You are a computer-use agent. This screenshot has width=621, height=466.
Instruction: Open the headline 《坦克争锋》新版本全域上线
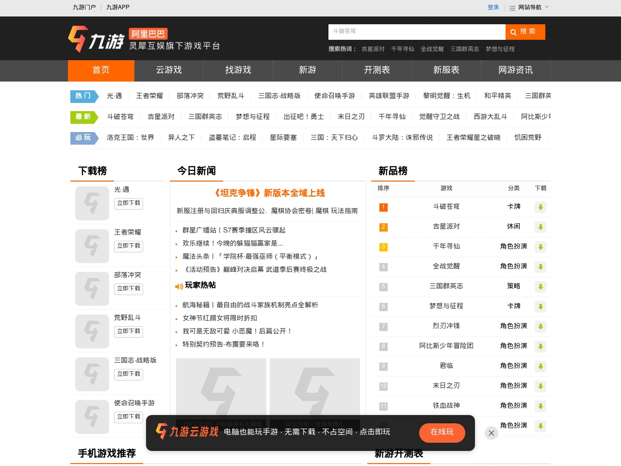[x=268, y=193]
